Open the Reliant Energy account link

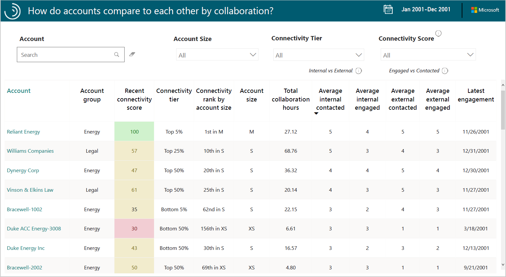pyautogui.click(x=23, y=132)
